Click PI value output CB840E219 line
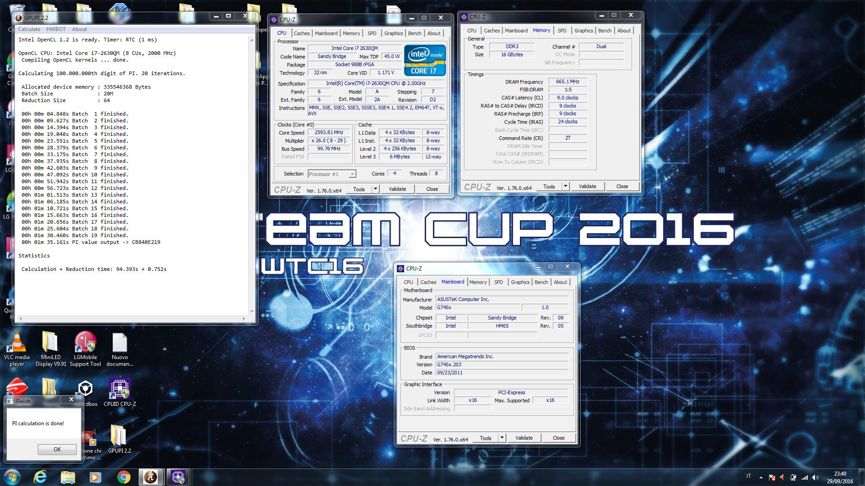Viewport: 865px width, 486px height. [x=91, y=242]
